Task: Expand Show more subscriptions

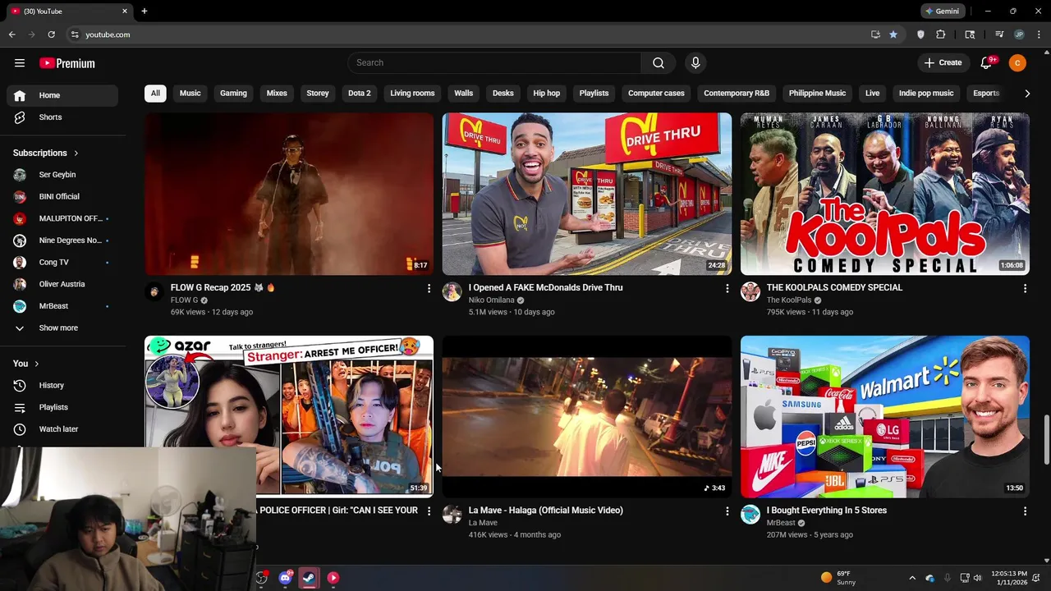Action: point(62,328)
